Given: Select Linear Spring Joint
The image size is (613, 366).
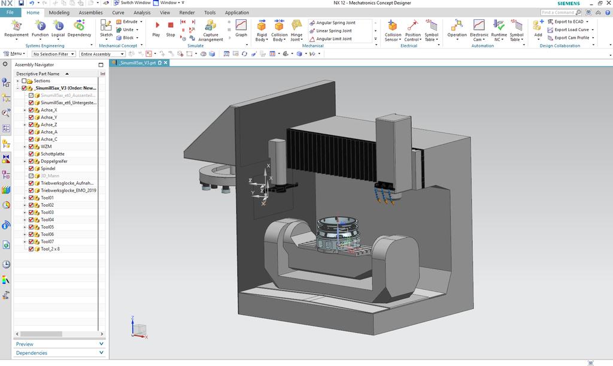Looking at the screenshot, I should pyautogui.click(x=330, y=31).
